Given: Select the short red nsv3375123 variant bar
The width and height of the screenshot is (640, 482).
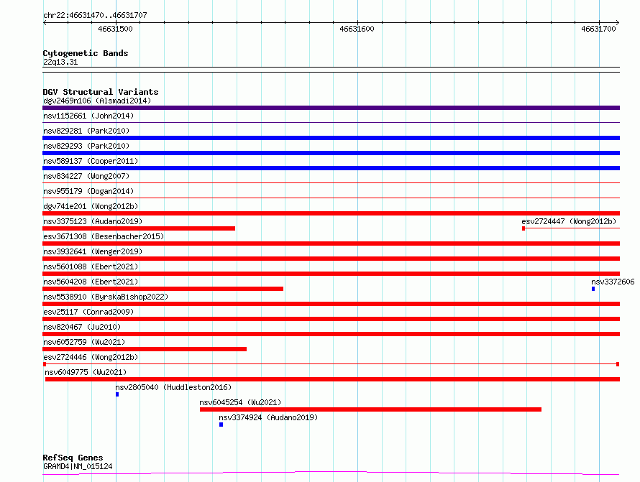Looking at the screenshot, I should pyautogui.click(x=139, y=228).
